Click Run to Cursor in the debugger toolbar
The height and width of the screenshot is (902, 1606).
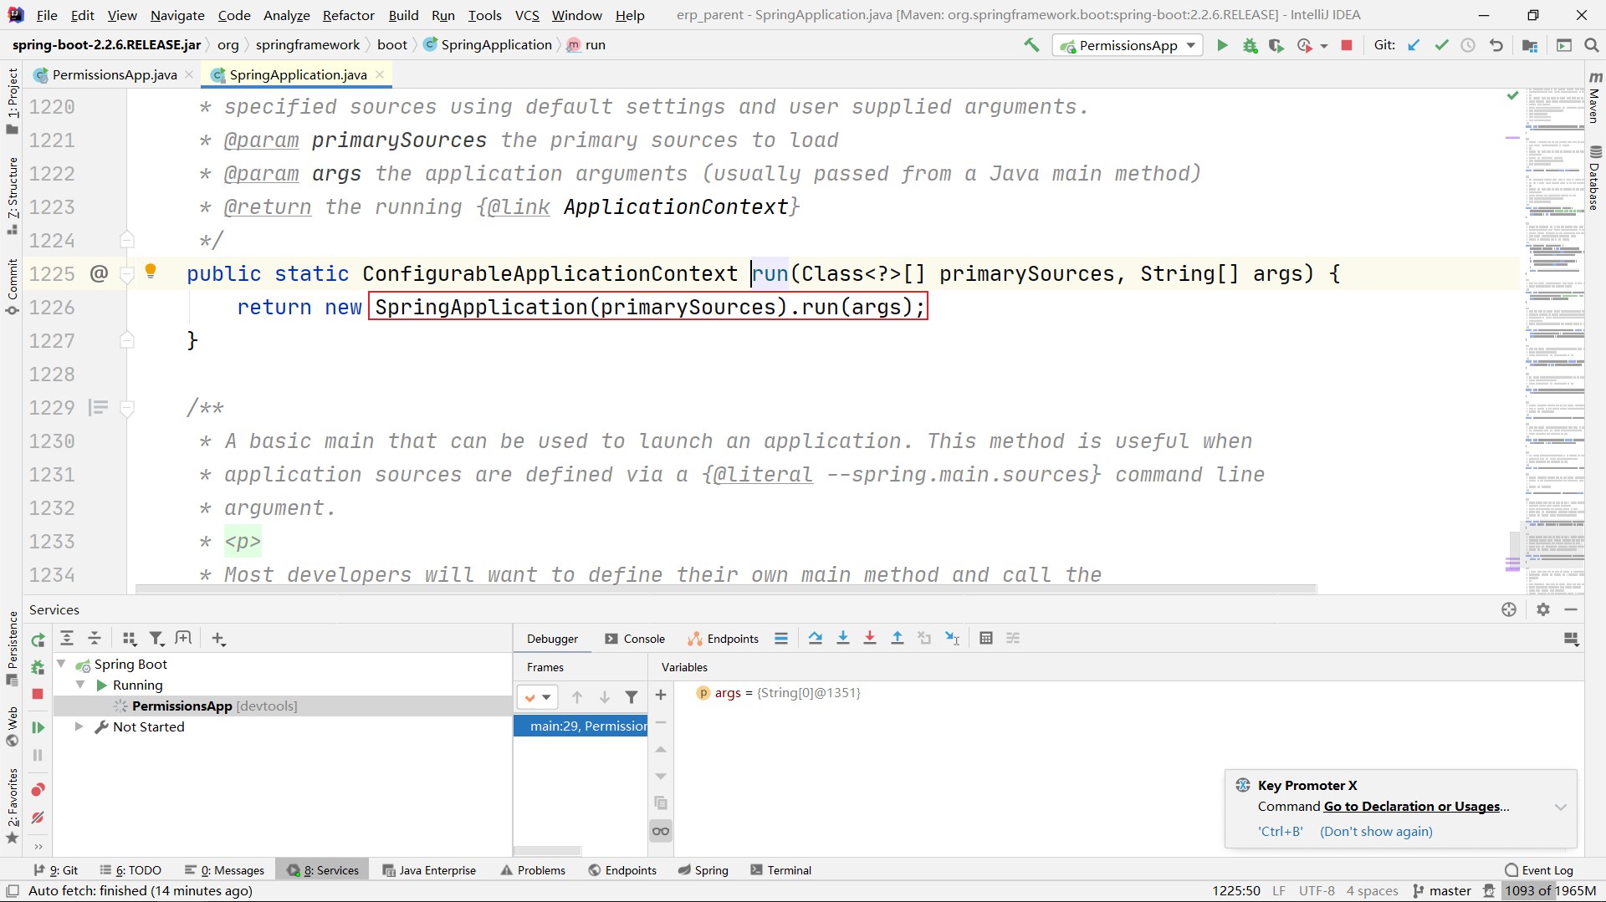point(952,638)
